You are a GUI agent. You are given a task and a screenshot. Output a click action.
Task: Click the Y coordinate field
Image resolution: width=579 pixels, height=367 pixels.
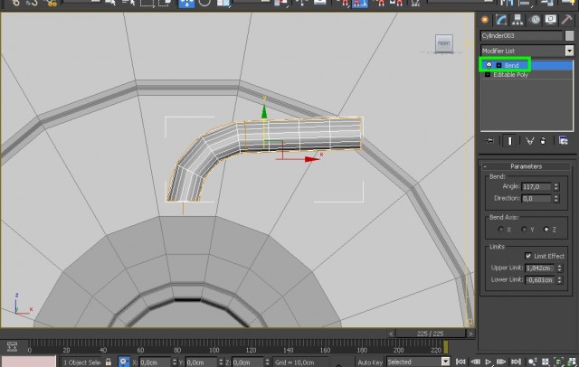pyautogui.click(x=202, y=362)
